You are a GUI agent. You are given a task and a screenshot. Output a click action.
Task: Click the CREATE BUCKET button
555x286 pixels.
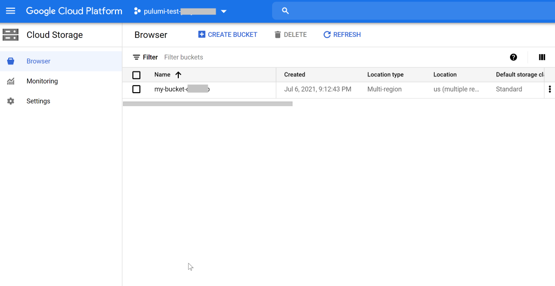coord(228,35)
